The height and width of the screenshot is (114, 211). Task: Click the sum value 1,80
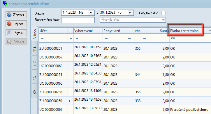coord(166,75)
